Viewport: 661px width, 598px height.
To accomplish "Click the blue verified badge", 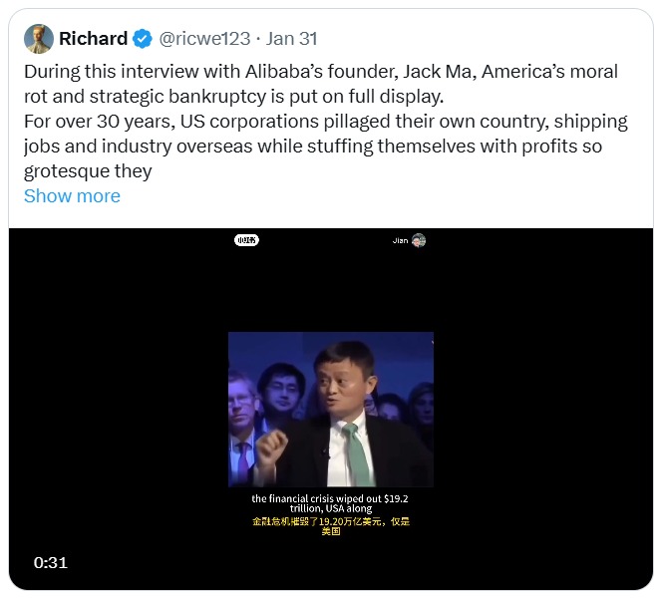I will [x=144, y=39].
